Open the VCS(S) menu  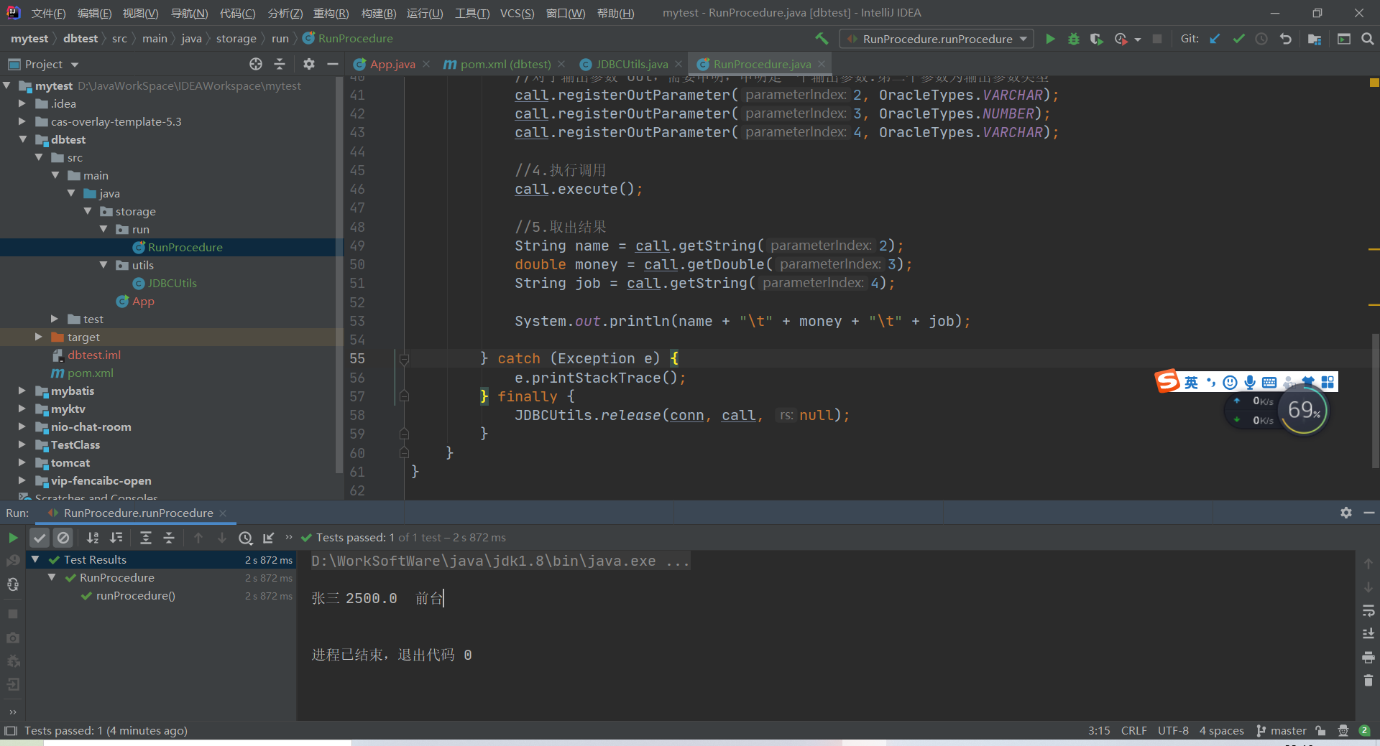(517, 13)
